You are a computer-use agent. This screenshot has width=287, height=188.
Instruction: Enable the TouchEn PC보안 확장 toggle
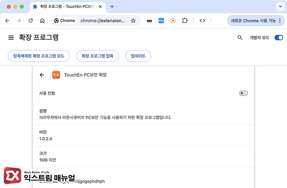[243, 93]
